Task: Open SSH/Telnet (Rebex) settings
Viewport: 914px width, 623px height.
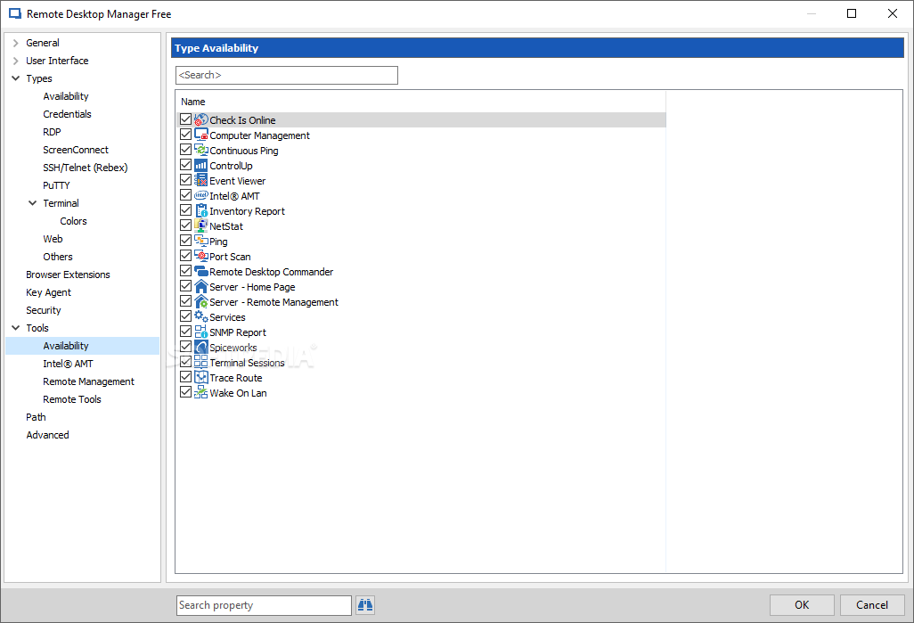Action: pyautogui.click(x=86, y=168)
